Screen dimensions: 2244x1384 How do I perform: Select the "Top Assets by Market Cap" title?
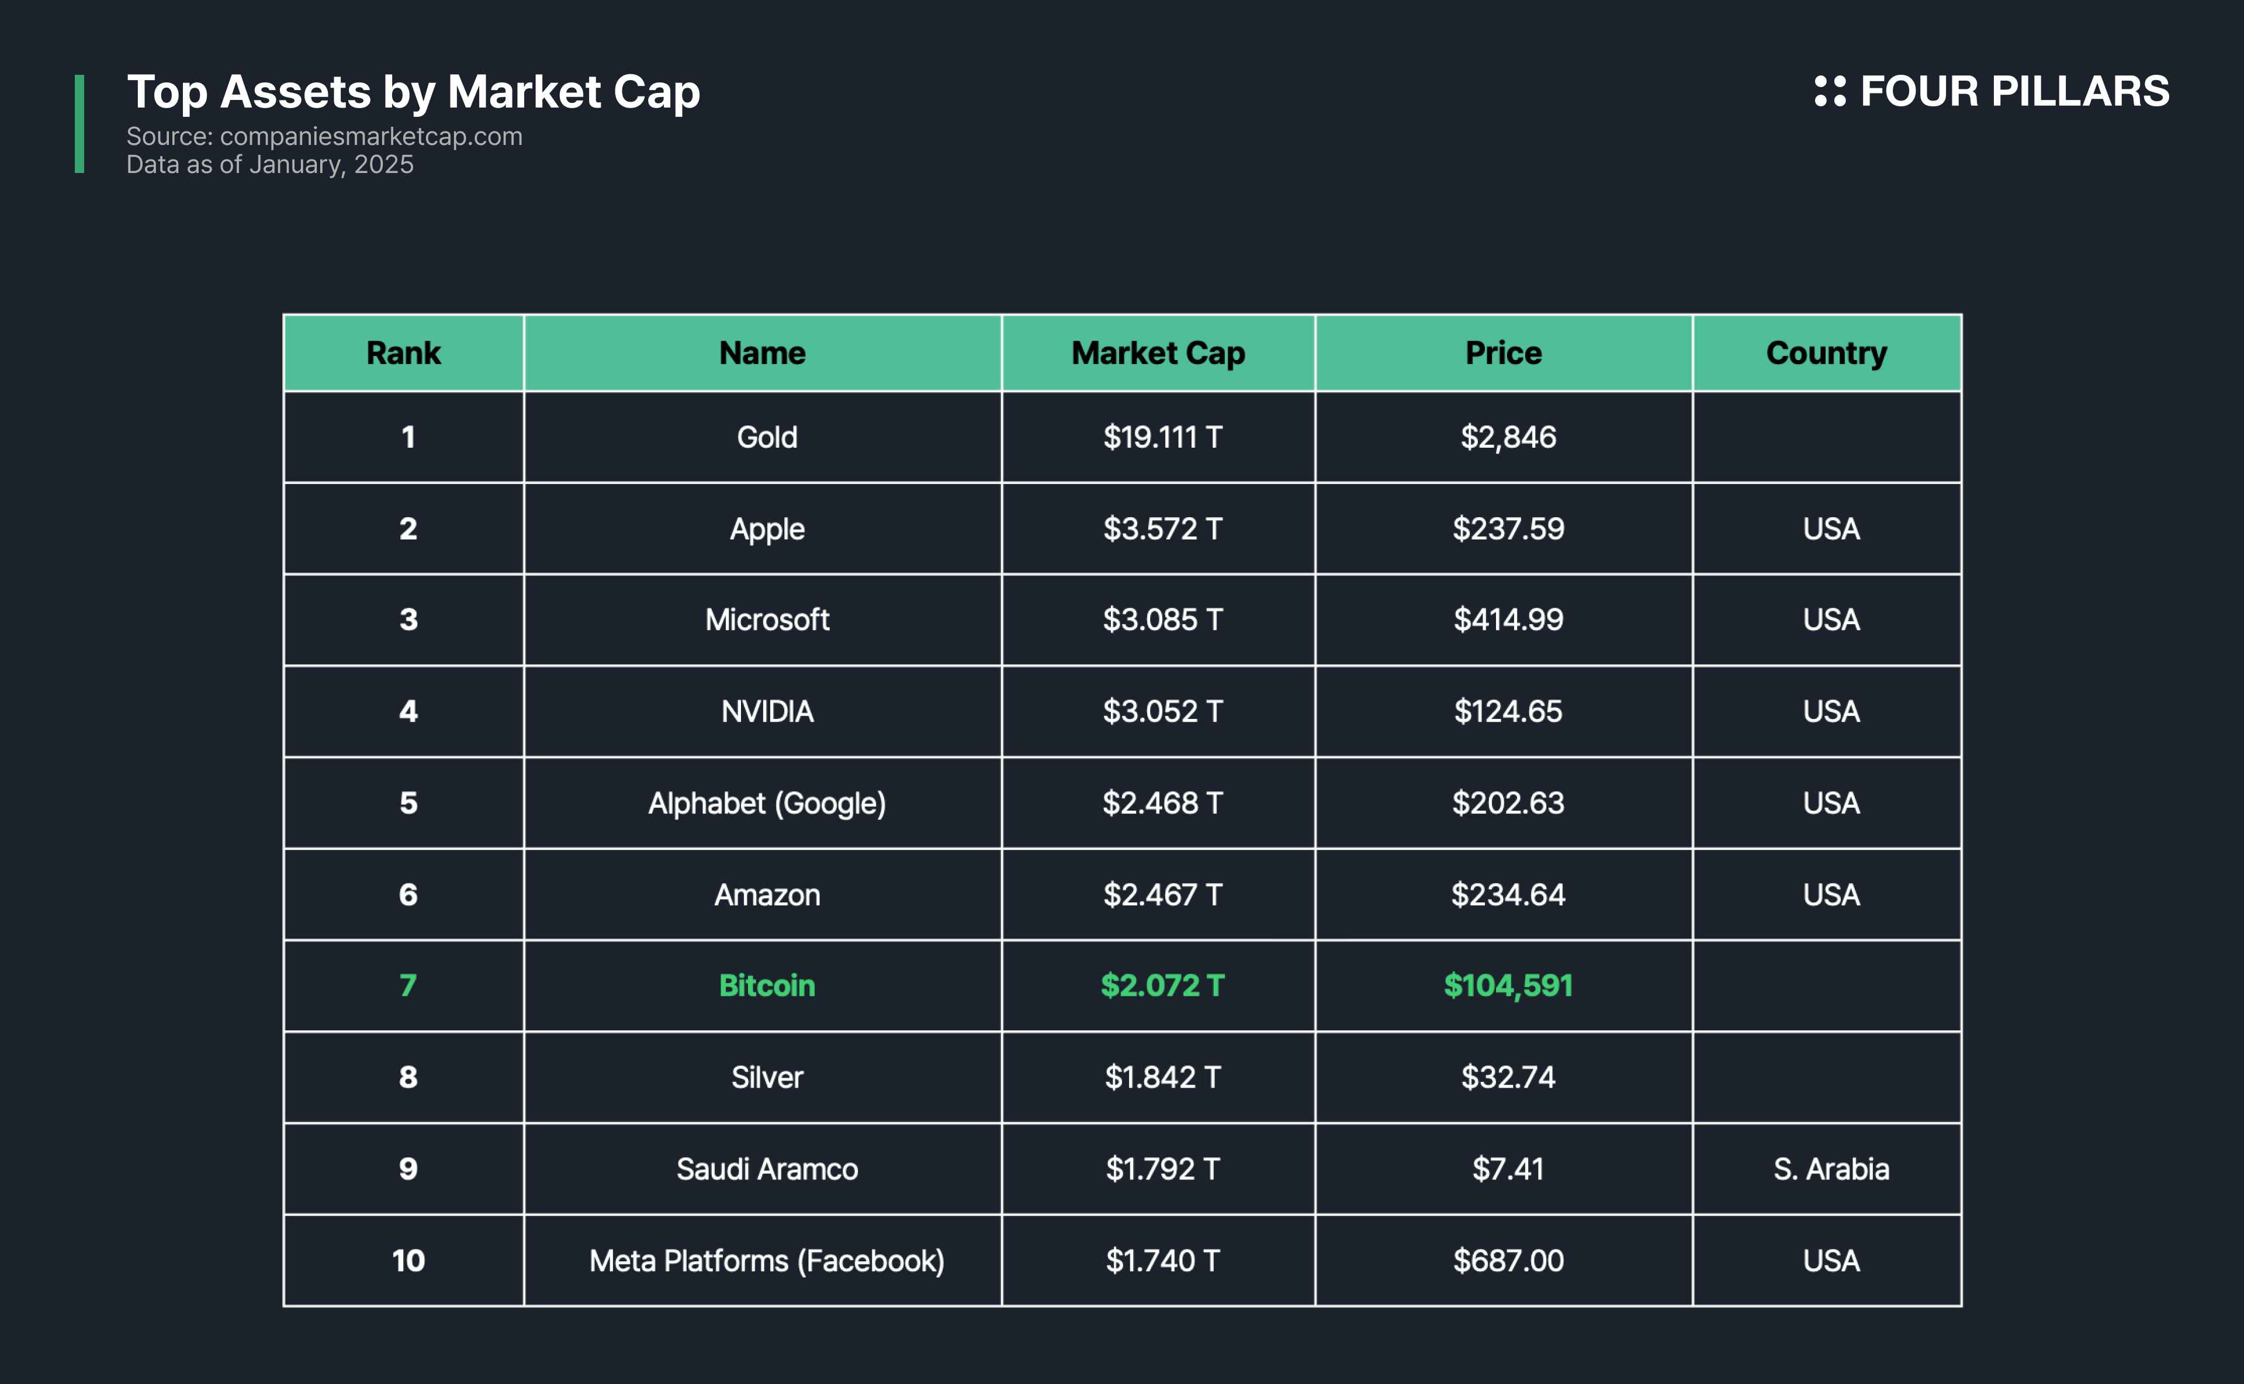tap(413, 92)
